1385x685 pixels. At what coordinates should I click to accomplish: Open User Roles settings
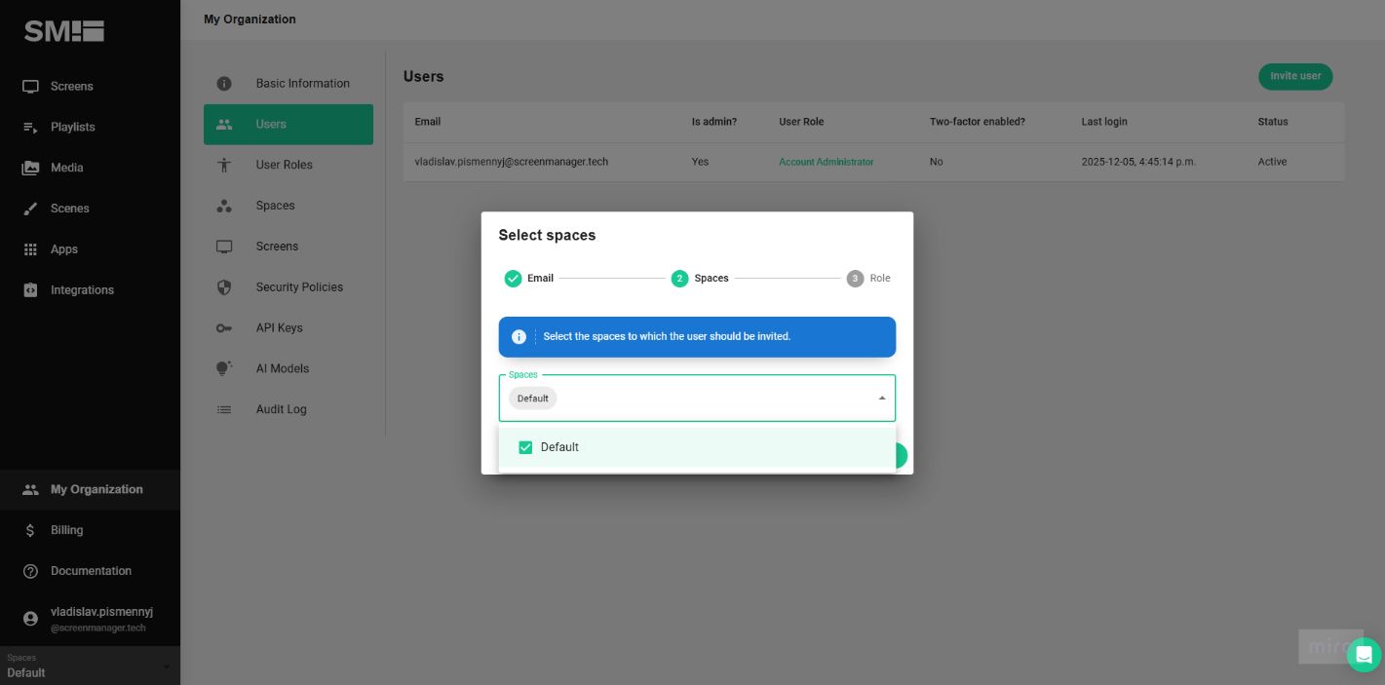[289, 165]
